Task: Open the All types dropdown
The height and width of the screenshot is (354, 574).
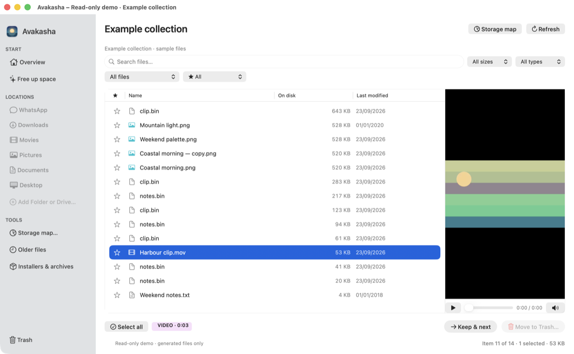Action: (x=540, y=62)
